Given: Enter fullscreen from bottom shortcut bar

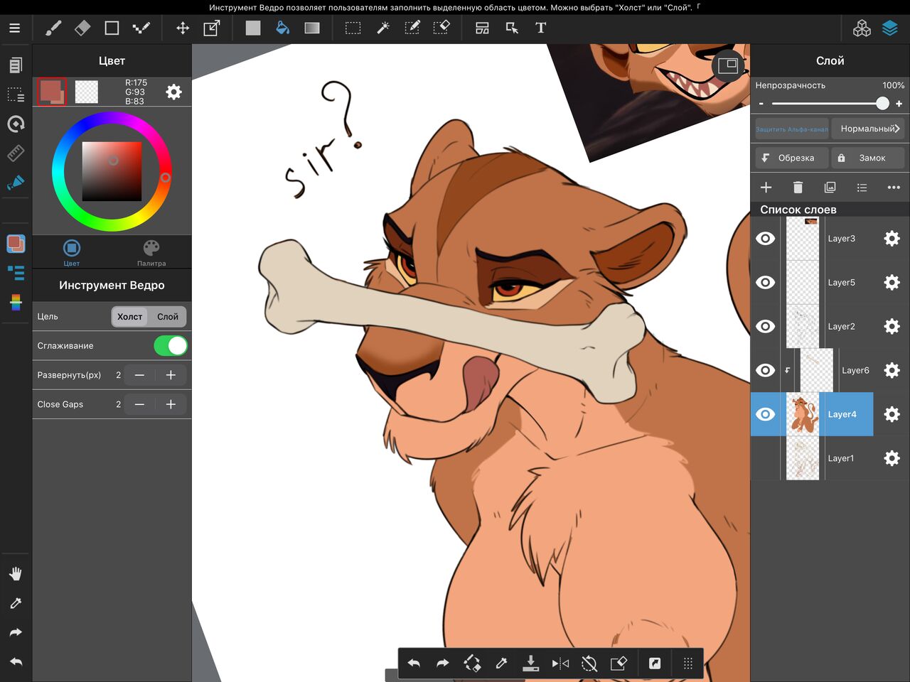Looking at the screenshot, I should (x=655, y=664).
